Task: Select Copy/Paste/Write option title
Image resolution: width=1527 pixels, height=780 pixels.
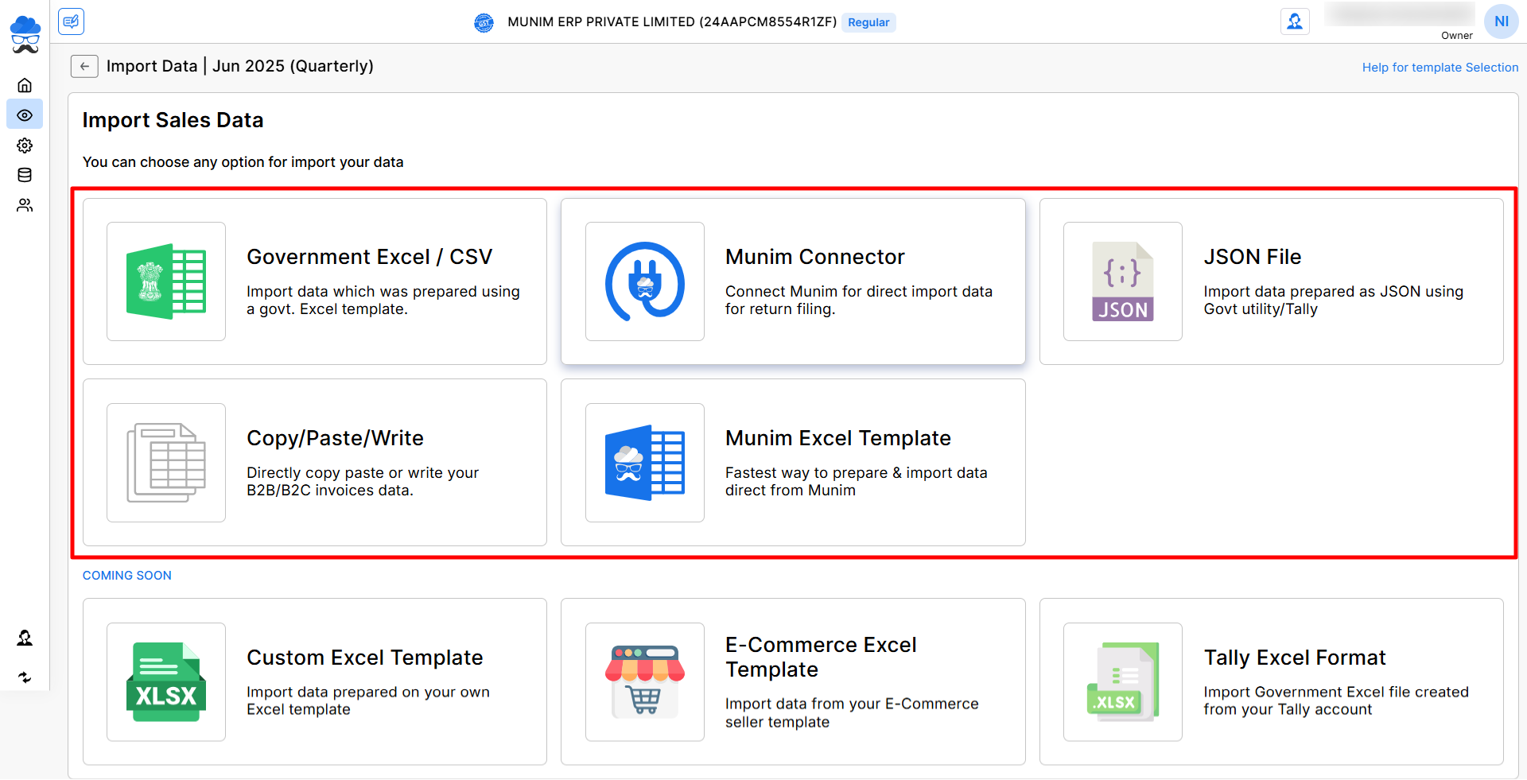Action: click(335, 438)
